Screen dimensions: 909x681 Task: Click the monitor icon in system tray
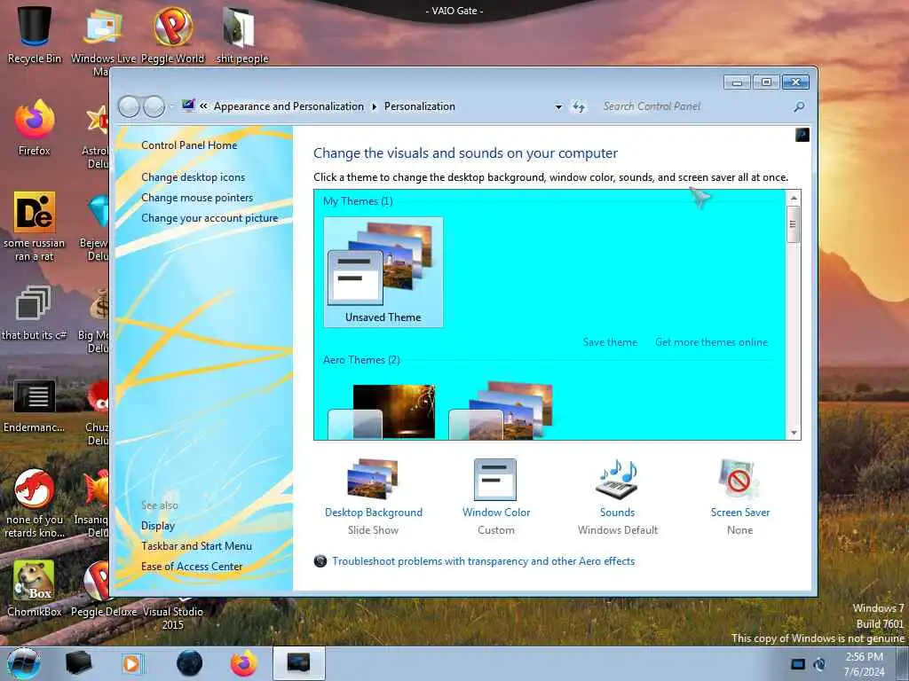[x=798, y=664]
